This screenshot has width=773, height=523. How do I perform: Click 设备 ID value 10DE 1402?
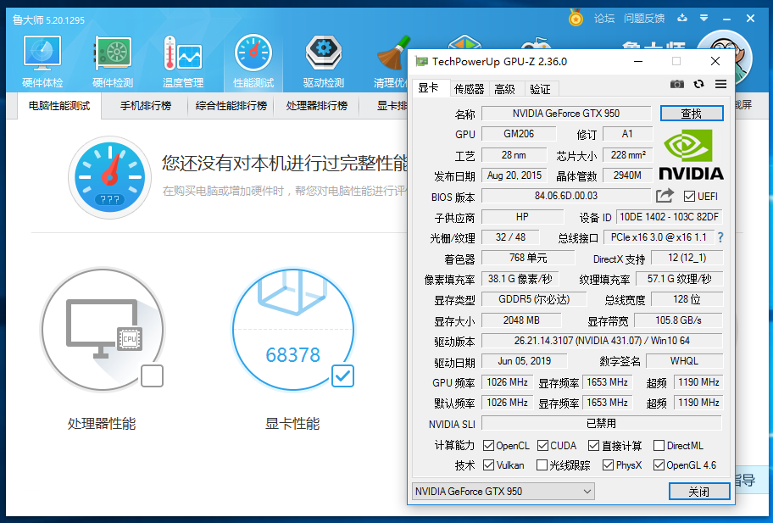pos(670,217)
